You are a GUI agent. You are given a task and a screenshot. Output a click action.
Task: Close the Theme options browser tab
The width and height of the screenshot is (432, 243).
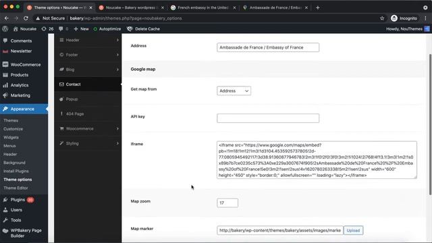point(90,7)
